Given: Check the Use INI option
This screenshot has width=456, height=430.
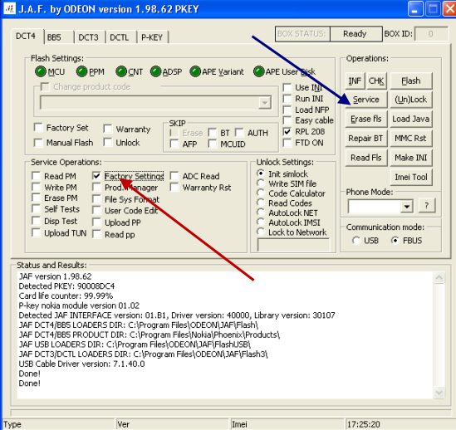Looking at the screenshot, I should 287,87.
